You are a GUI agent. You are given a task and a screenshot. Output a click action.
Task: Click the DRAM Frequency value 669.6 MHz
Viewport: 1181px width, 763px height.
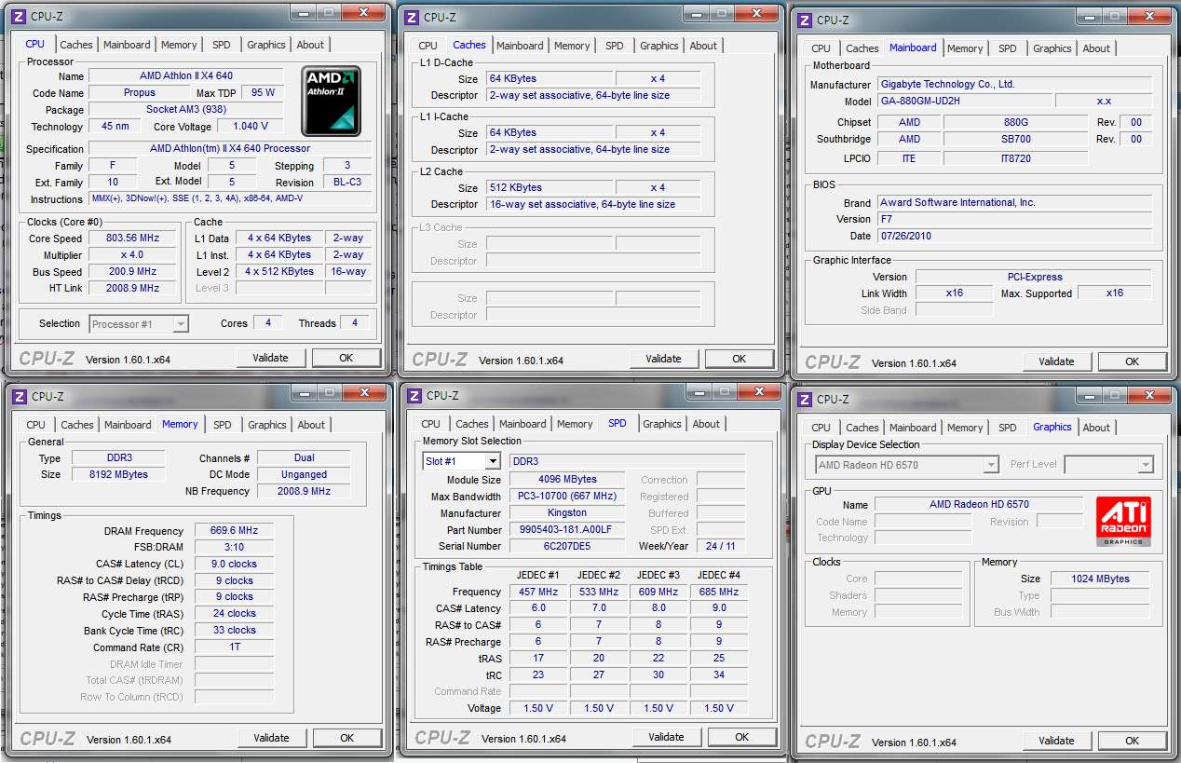click(234, 531)
